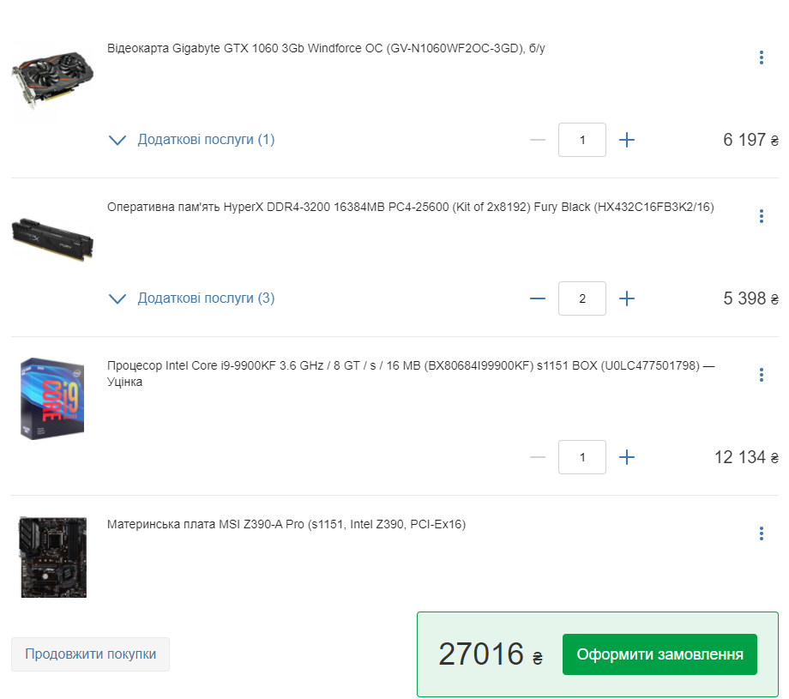Open the Gigabyte GTX 1060 product title
789x699 pixels.
pos(326,48)
